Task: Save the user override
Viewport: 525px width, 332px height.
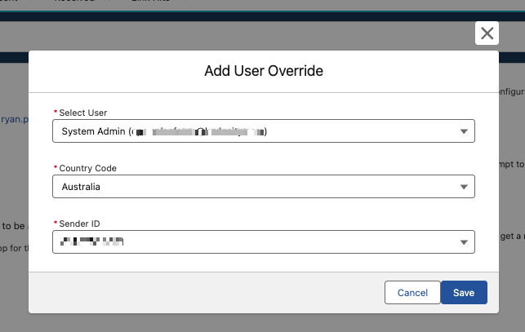Action: point(463,293)
